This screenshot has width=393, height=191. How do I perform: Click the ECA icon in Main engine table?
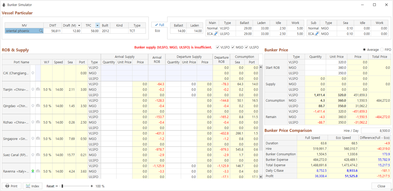click(x=216, y=34)
